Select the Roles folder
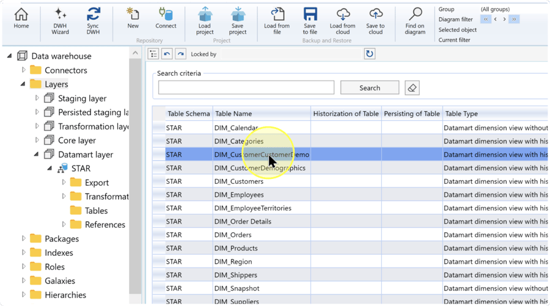This screenshot has width=550, height=306. [x=54, y=267]
